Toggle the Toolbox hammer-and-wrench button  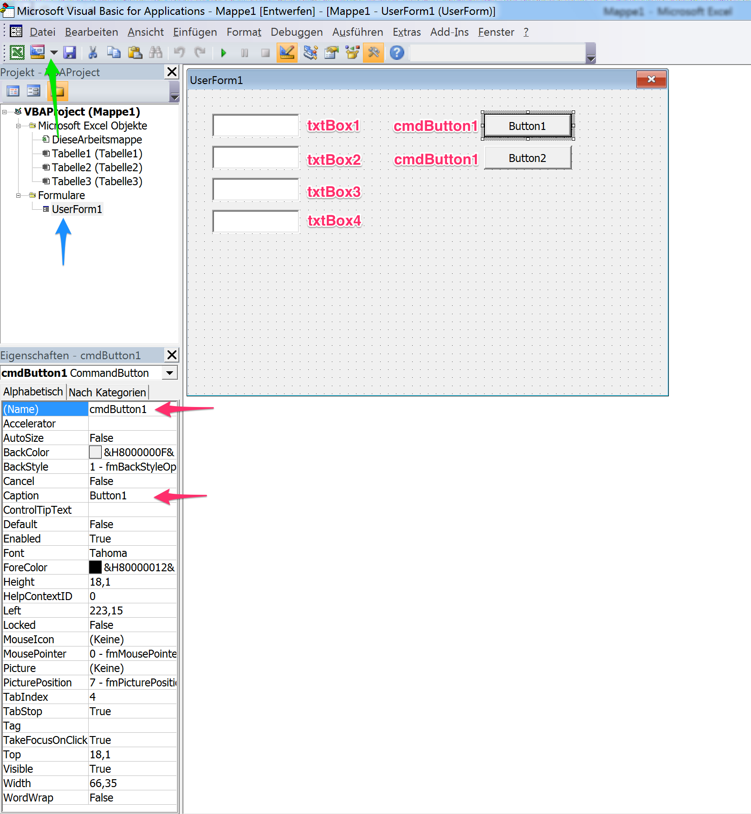(374, 53)
